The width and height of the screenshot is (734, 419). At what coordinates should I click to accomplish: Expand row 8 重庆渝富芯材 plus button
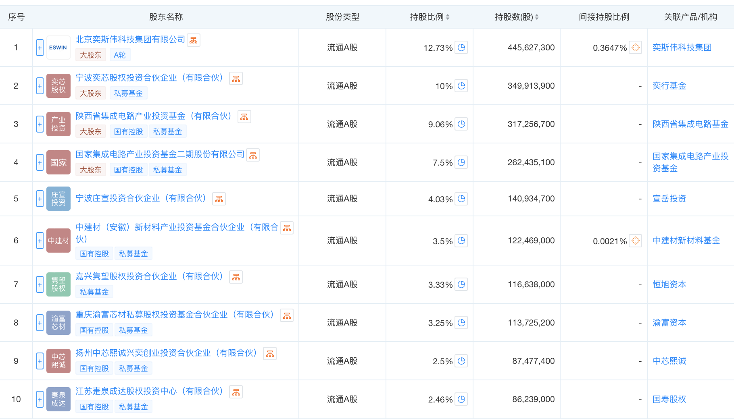(40, 323)
